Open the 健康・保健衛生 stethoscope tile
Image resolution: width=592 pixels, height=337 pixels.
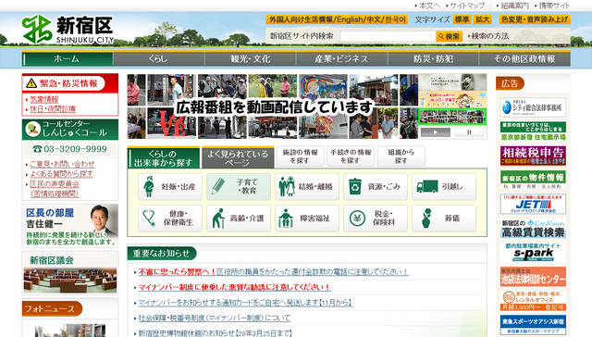tap(170, 218)
